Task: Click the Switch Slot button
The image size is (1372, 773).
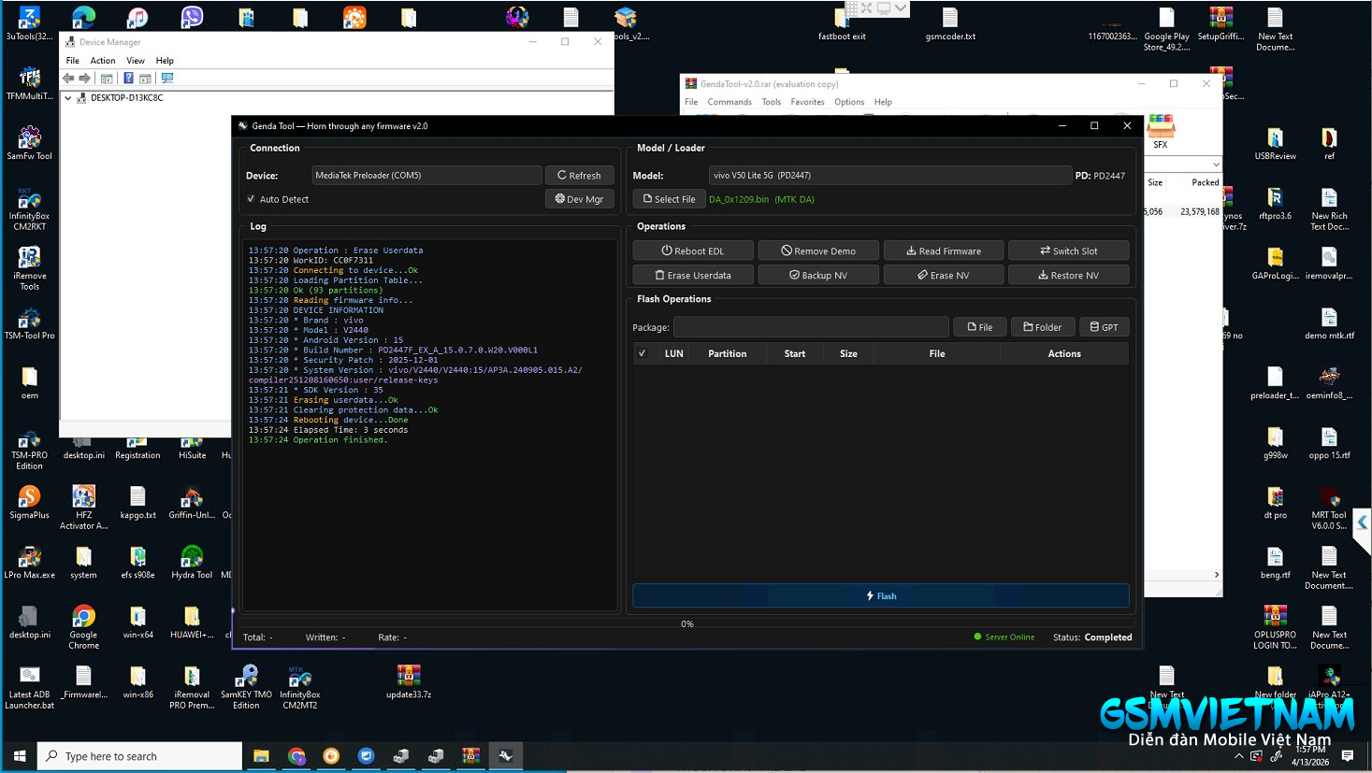Action: pyautogui.click(x=1068, y=251)
